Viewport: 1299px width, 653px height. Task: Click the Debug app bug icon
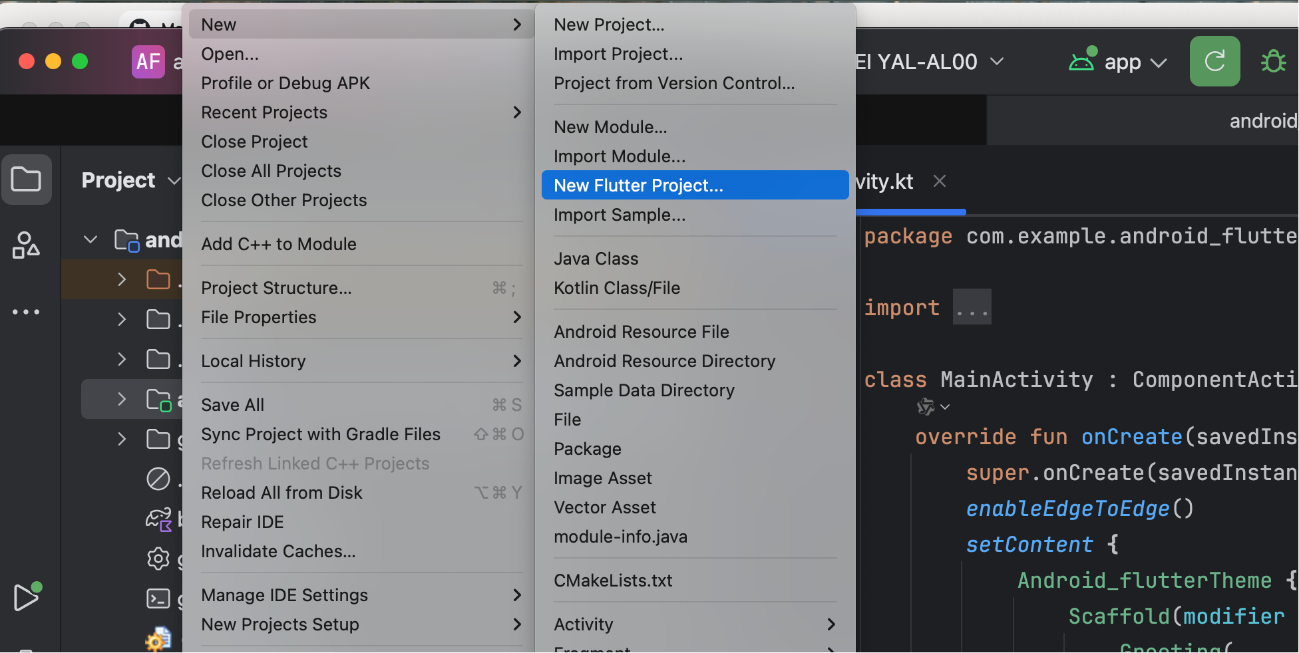point(1273,61)
